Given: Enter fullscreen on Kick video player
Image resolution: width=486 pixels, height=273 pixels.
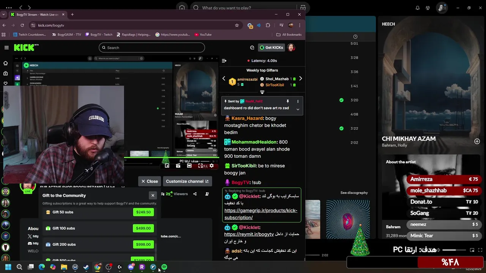Looking at the screenshot, I should tap(200, 166).
